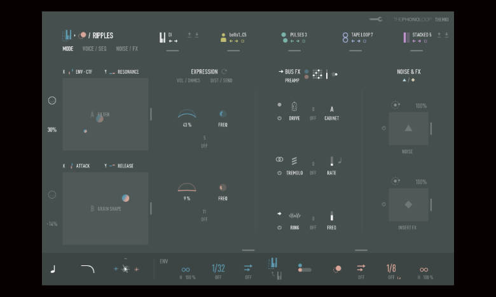Click the Tremolo wave icon

point(294,161)
